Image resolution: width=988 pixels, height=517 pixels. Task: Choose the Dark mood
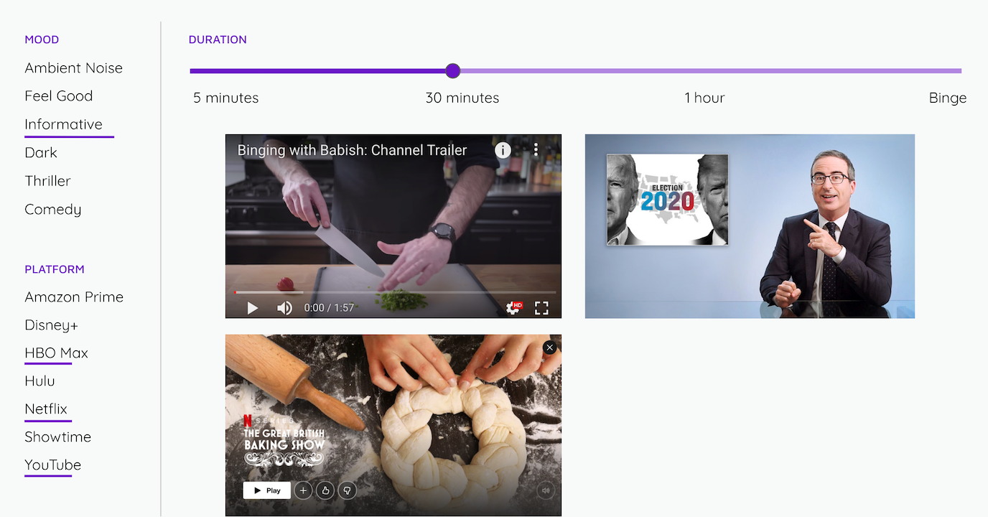click(41, 153)
